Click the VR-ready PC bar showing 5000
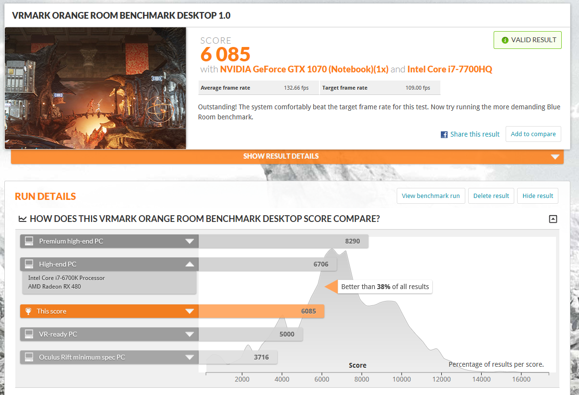Screen dimensions: 579x395 [x=251, y=334]
